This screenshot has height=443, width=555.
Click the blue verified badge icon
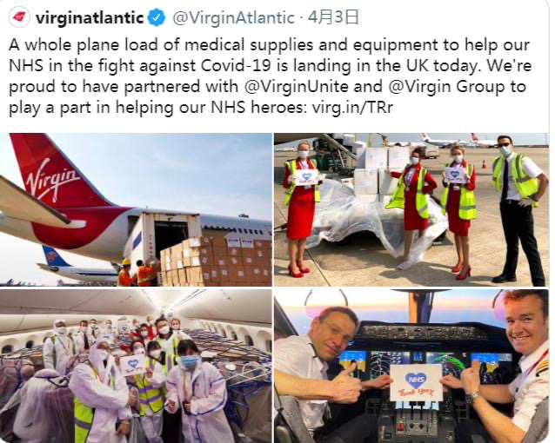156,17
